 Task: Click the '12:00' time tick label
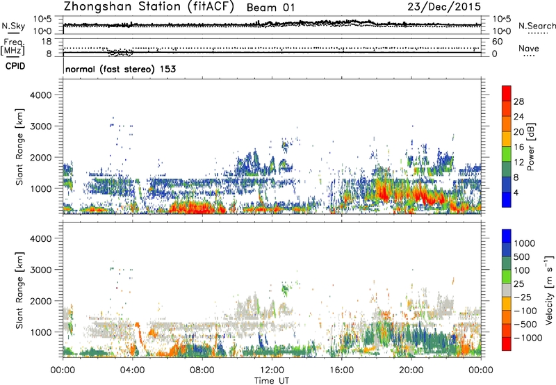point(272,370)
